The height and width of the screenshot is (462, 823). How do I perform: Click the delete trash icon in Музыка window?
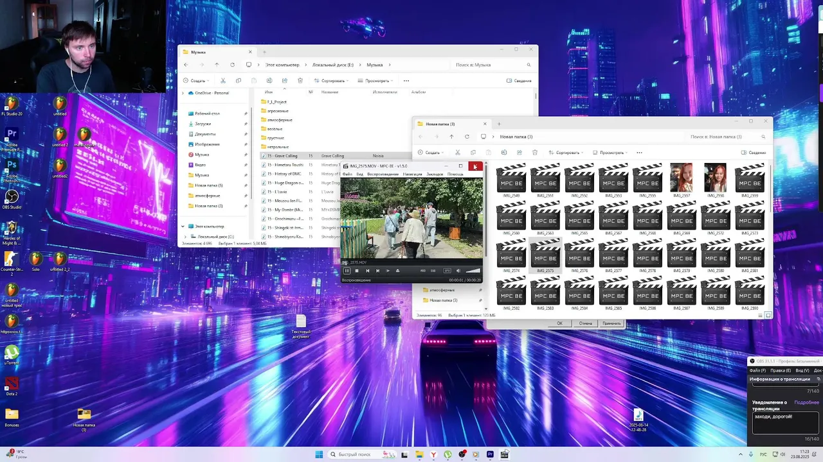click(300, 81)
